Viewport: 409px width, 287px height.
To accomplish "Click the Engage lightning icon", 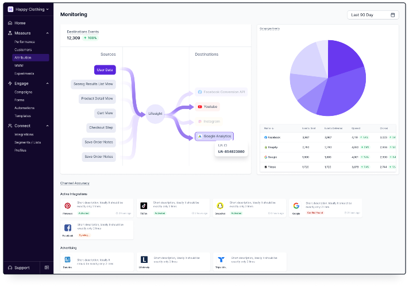I will pyautogui.click(x=10, y=83).
